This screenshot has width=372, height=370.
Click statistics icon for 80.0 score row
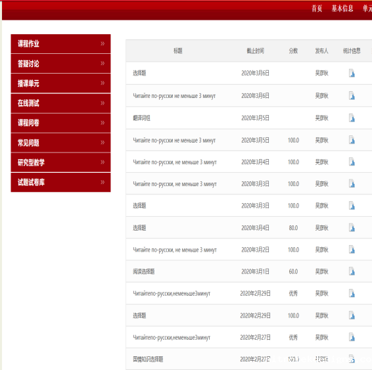point(352,227)
